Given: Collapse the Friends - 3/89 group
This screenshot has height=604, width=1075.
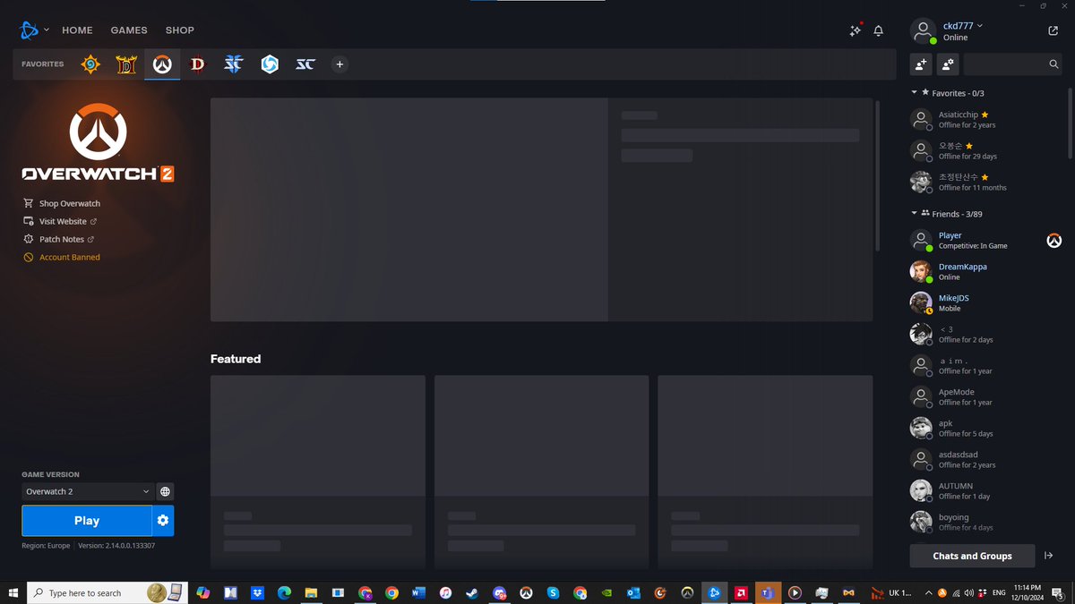Looking at the screenshot, I should point(914,213).
